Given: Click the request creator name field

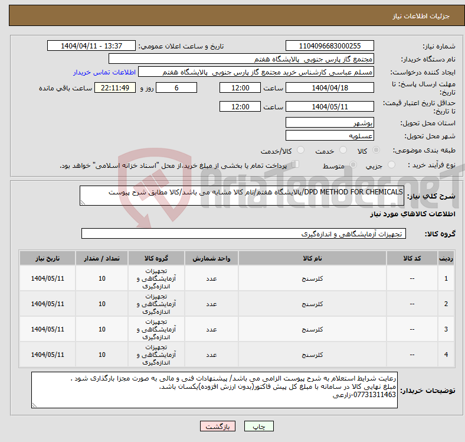Looking at the screenshot, I should (256, 72).
